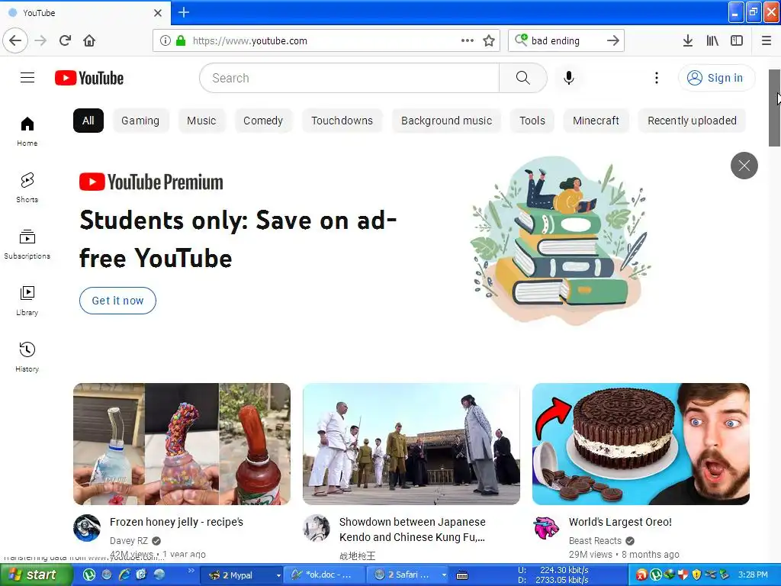Click the Kendo video channel avatar
The image size is (781, 586).
pyautogui.click(x=317, y=528)
